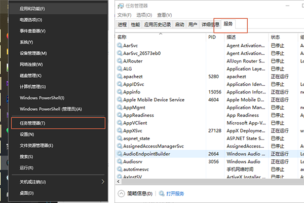Sort services by the 名称 column header
Image resolution: width=304 pixels, height=203 pixels.
click(122, 37)
